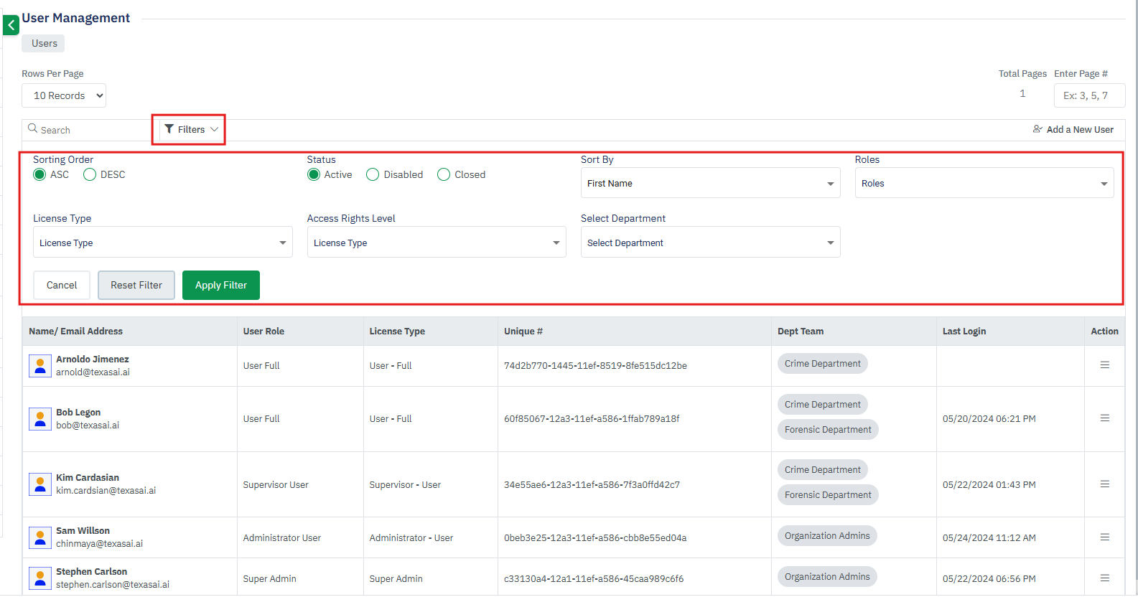Open the Roles dropdown
The image size is (1138, 597).
pos(984,183)
